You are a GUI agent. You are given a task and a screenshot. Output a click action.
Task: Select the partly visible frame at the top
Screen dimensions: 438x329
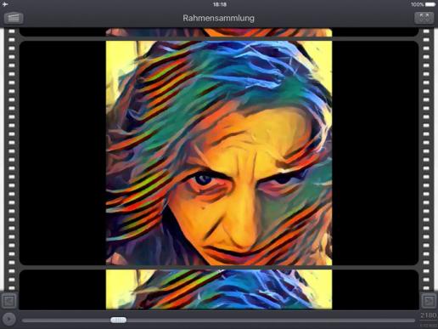tap(219, 32)
